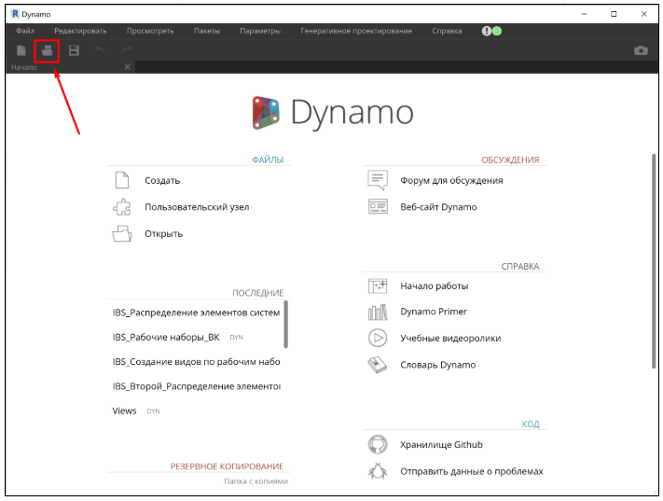Minimize the Dynamo window
Image resolution: width=663 pixels, height=501 pixels.
[x=584, y=14]
